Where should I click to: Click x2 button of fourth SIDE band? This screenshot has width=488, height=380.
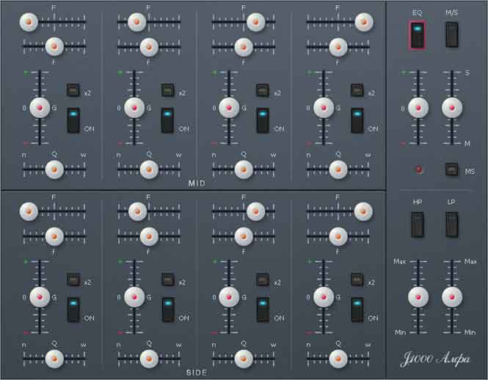click(357, 279)
